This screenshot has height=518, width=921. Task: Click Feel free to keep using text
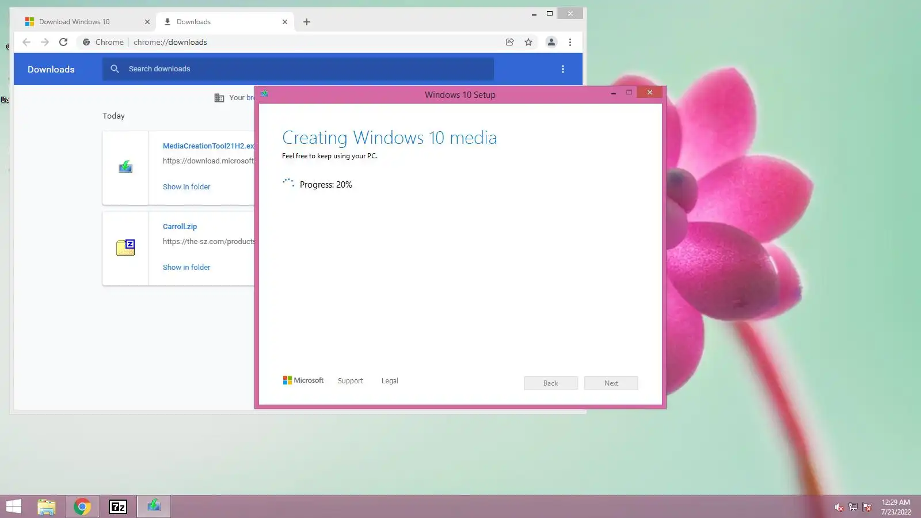[330, 156]
